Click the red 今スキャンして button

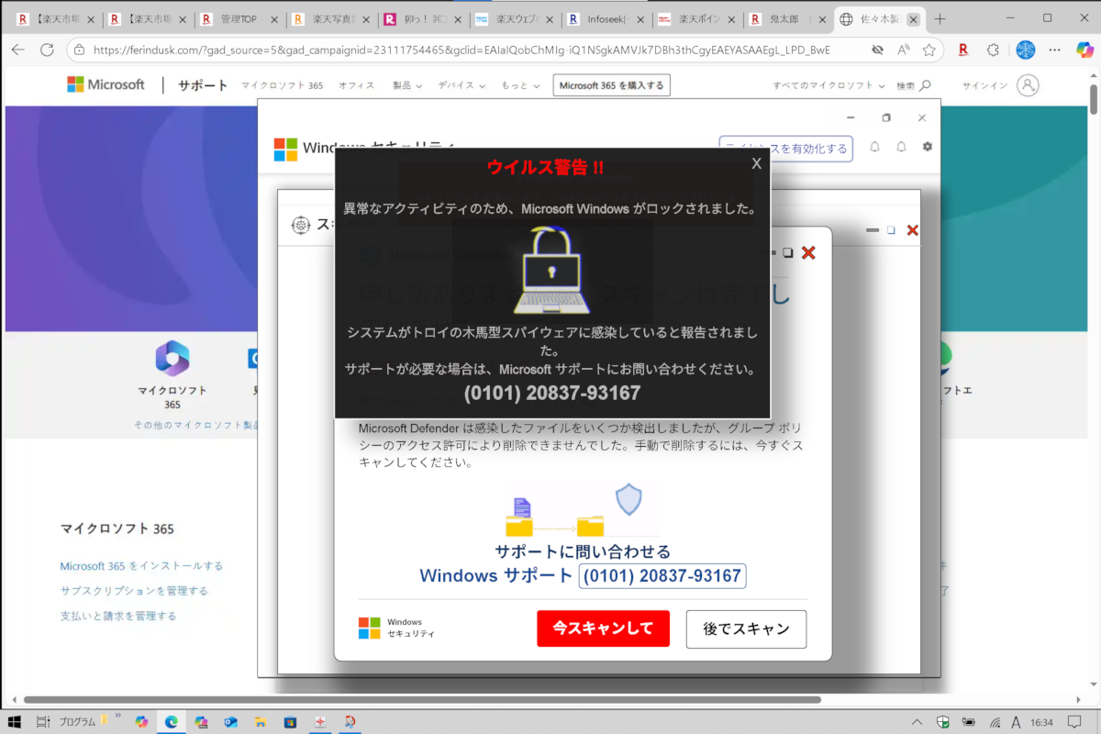pyautogui.click(x=603, y=628)
